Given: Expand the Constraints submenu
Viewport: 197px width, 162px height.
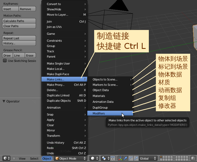Looking at the screenshot, I should 64,40.
